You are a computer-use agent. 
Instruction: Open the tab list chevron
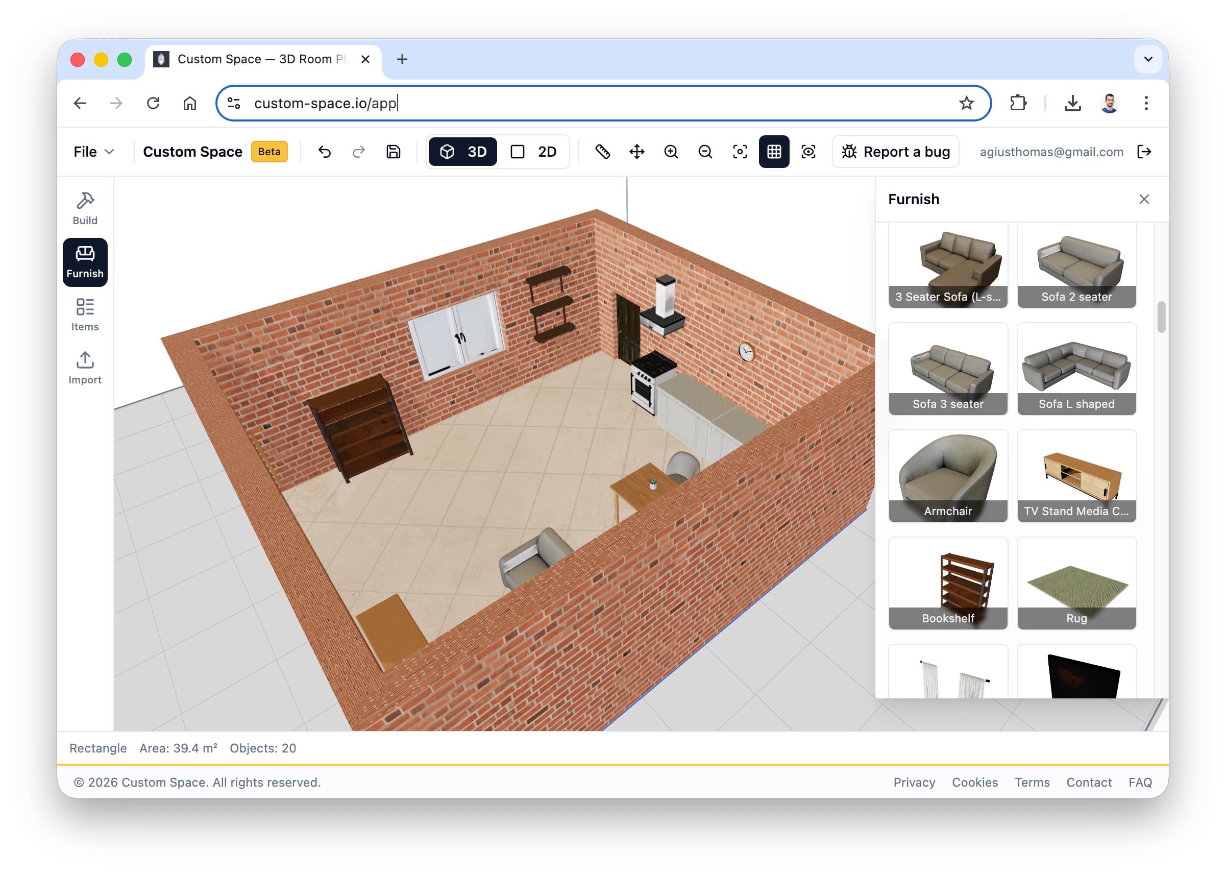pos(1148,59)
